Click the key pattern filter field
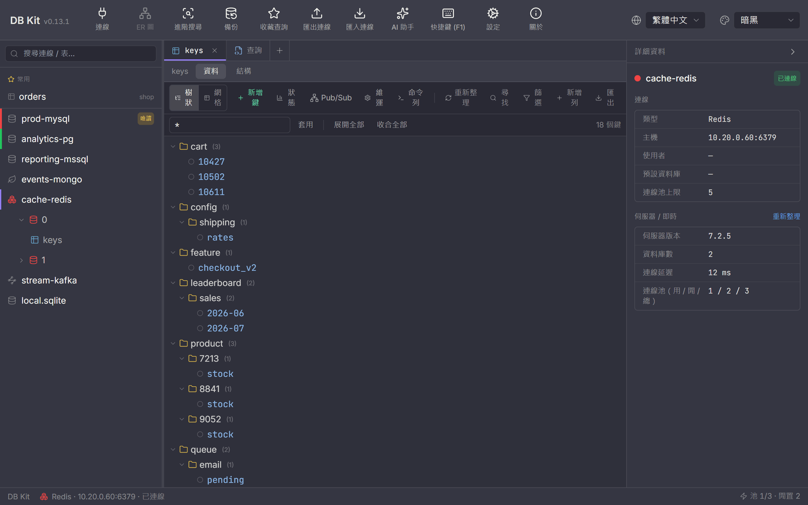The image size is (808, 505). pyautogui.click(x=230, y=125)
